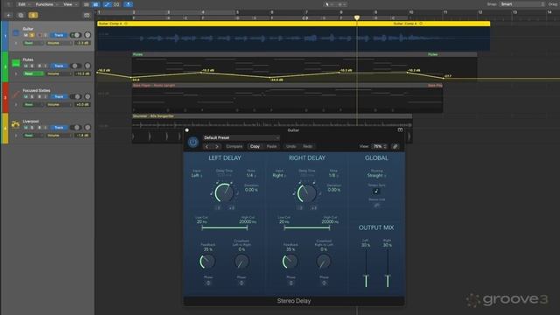Open the Snap Smart dropdown

[x=522, y=4]
